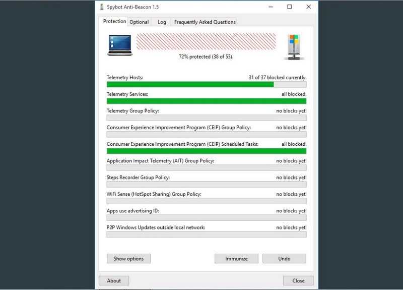Click the P2P Windows Updates progress bar
This screenshot has width=403, height=290.
[207, 235]
